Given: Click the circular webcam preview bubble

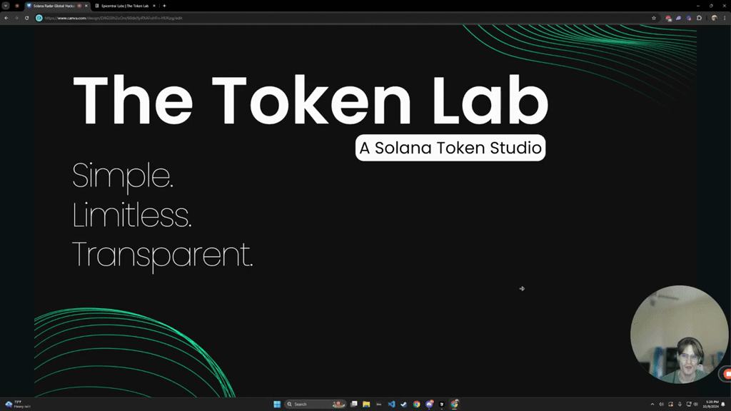Looking at the screenshot, I should pos(679,335).
